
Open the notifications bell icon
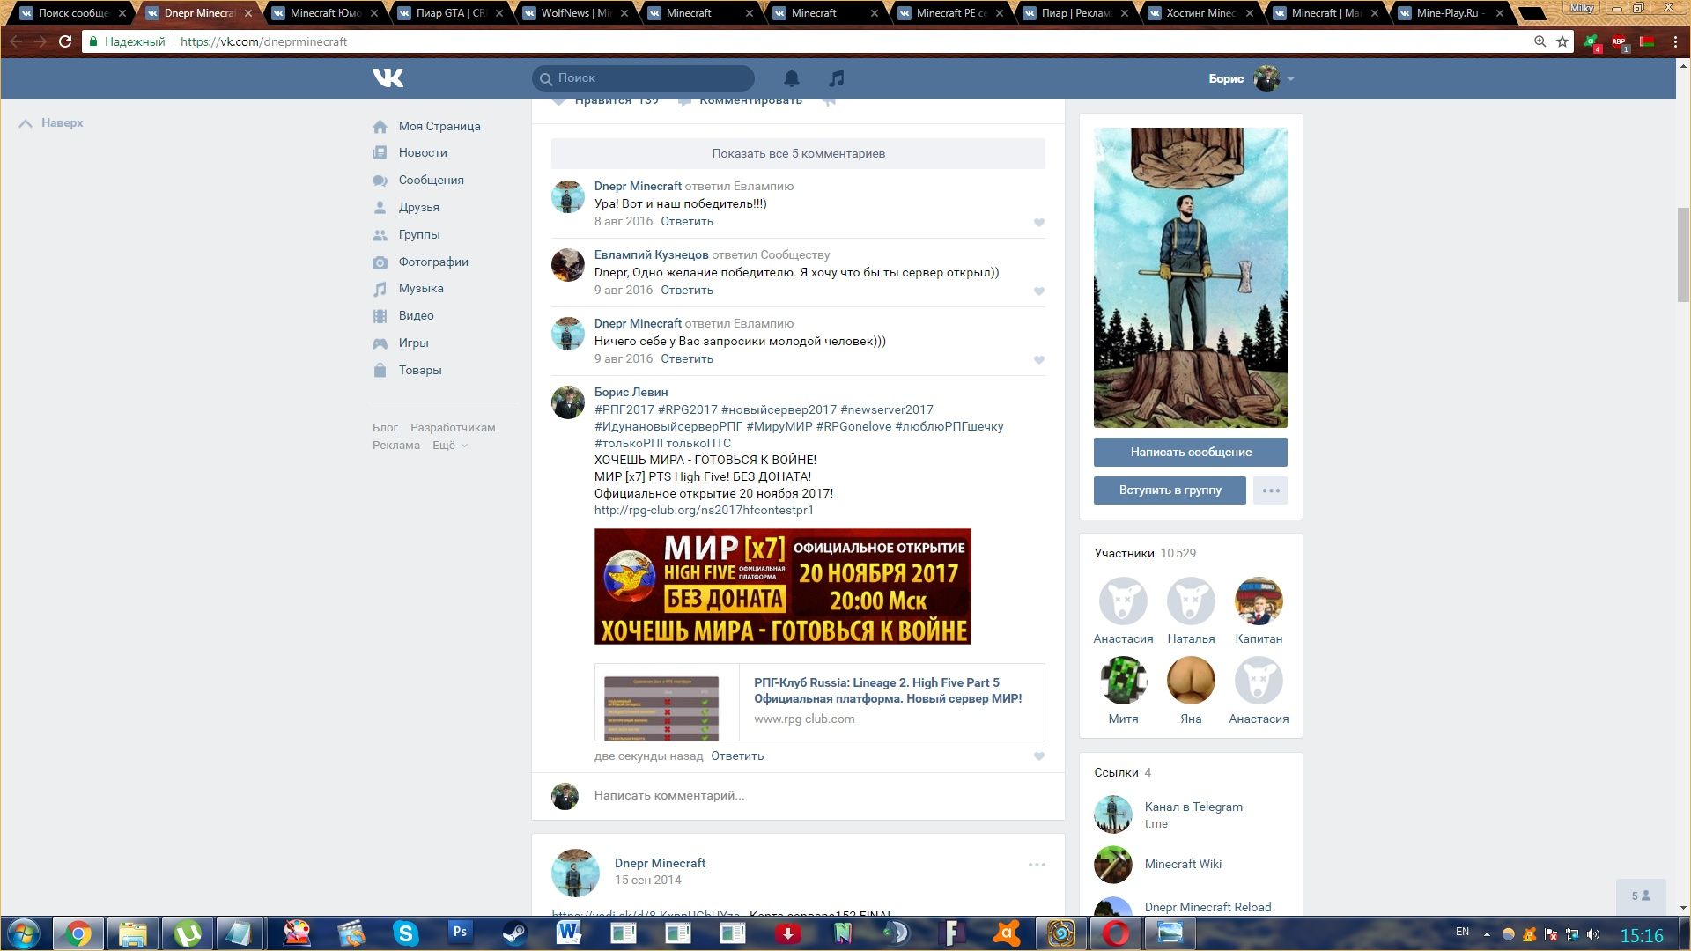point(792,78)
